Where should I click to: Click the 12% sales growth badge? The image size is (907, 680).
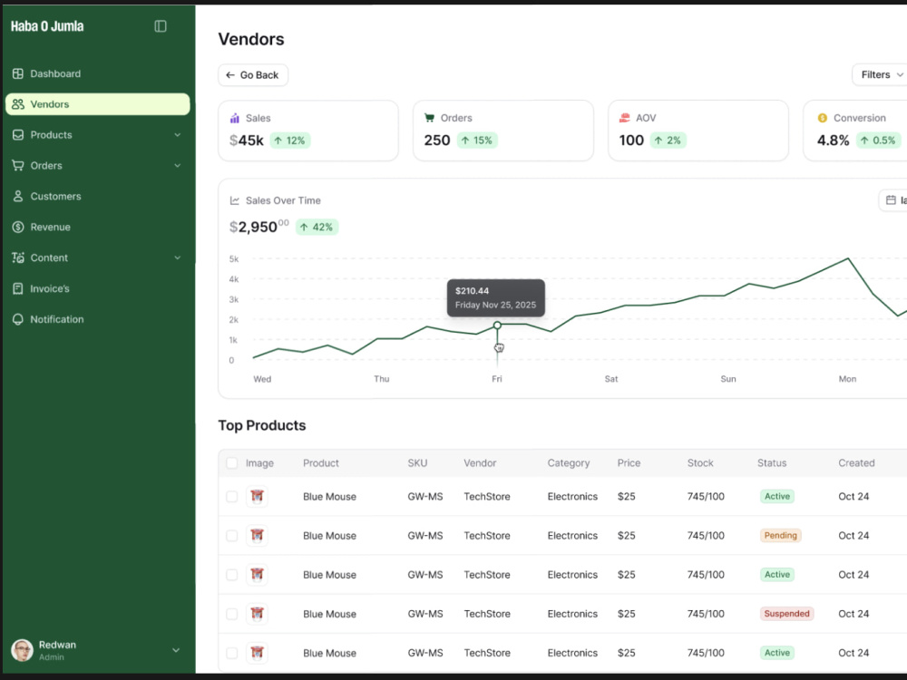point(290,141)
